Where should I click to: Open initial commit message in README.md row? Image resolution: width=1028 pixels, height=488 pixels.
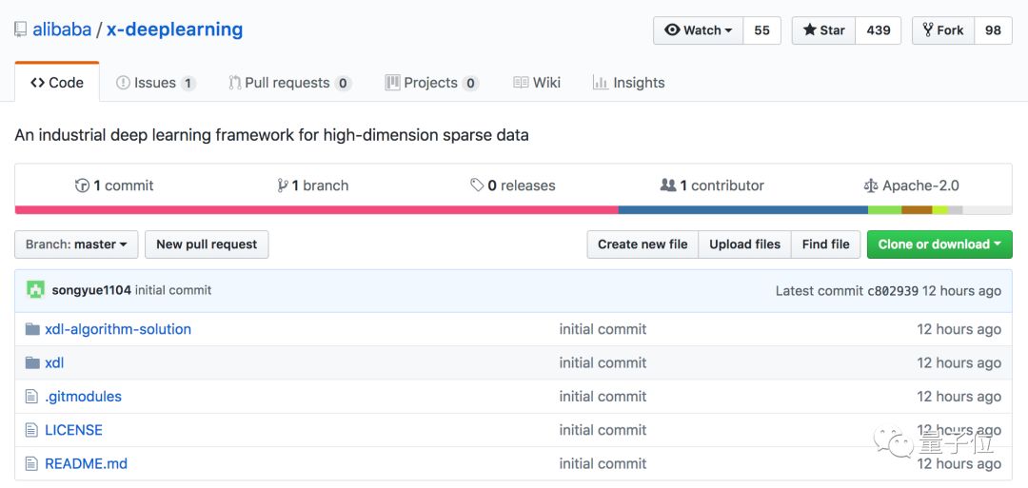click(603, 464)
